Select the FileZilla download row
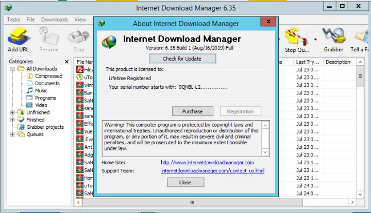371x213 pixels. 85,69
